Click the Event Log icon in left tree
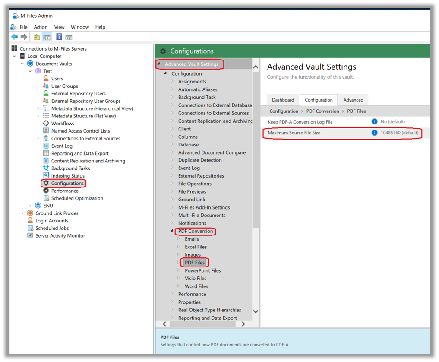Image resolution: width=439 pixels, height=362 pixels. click(46, 146)
